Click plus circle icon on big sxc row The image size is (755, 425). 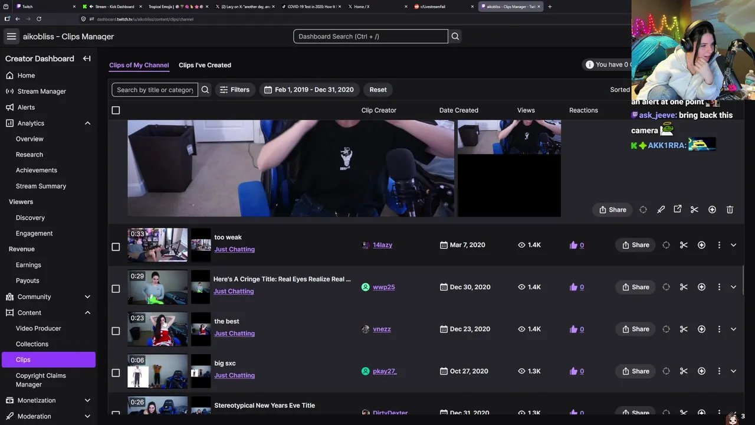[701, 371]
